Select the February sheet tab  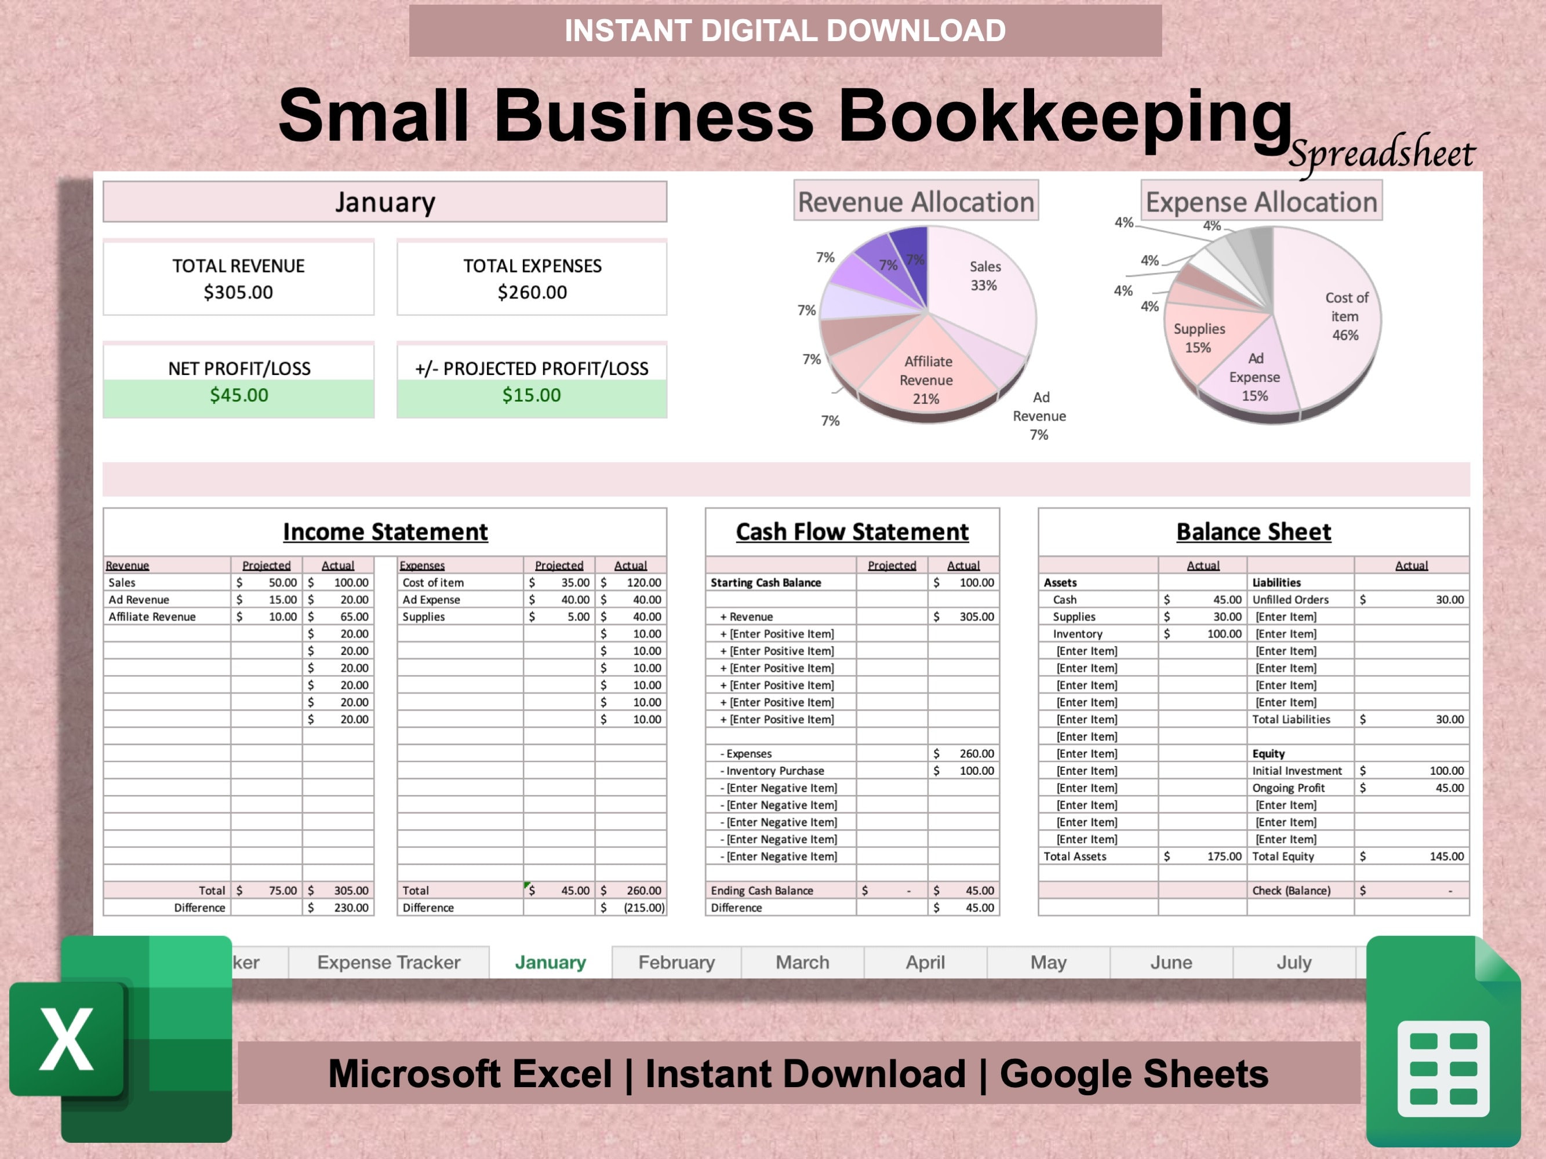click(676, 962)
